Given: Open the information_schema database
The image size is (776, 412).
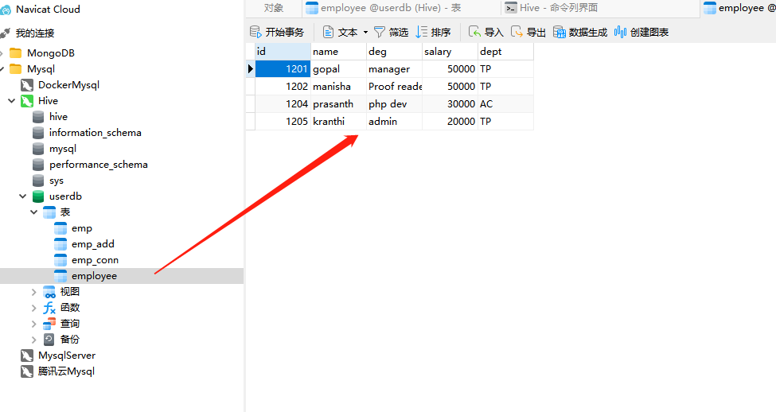Looking at the screenshot, I should [x=95, y=133].
